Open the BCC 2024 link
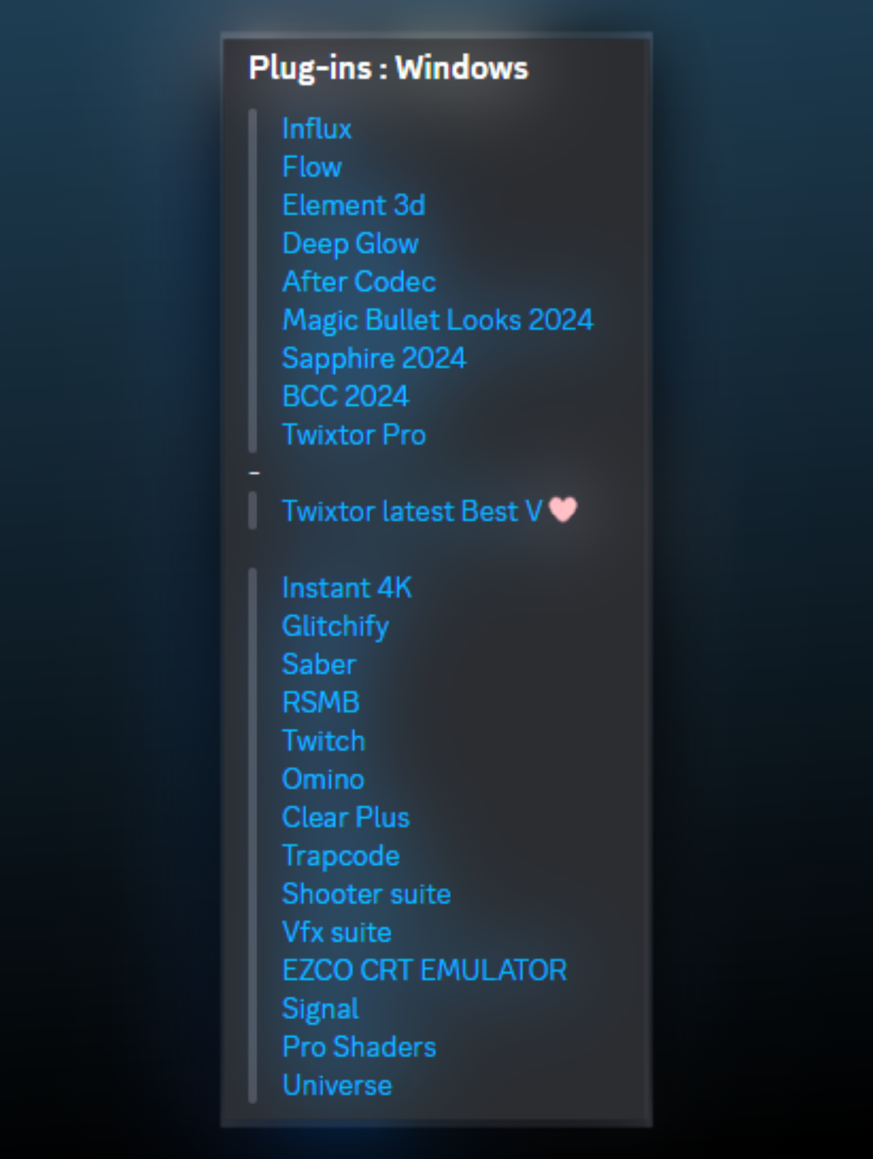This screenshot has width=873, height=1159. tap(345, 396)
